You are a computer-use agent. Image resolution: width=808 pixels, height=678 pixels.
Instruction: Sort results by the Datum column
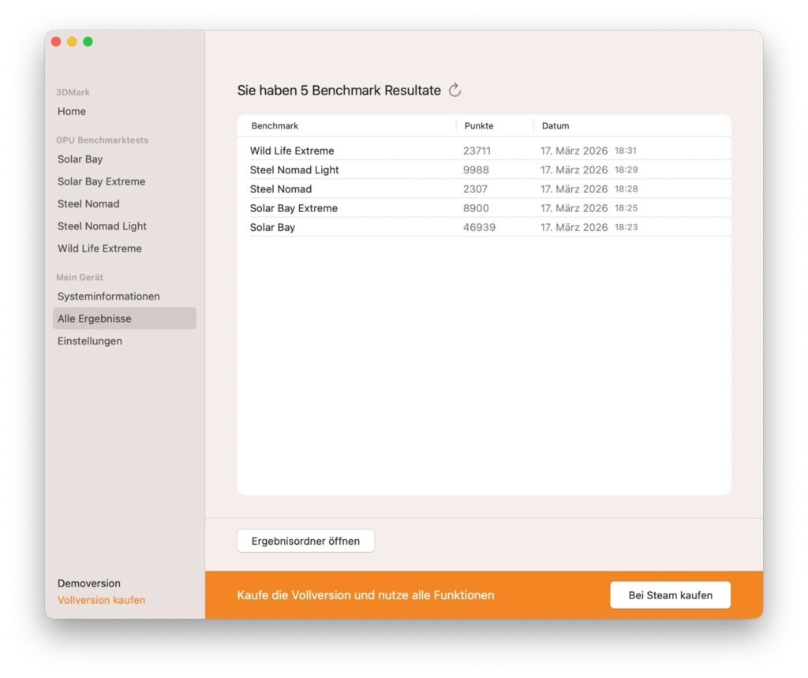555,125
